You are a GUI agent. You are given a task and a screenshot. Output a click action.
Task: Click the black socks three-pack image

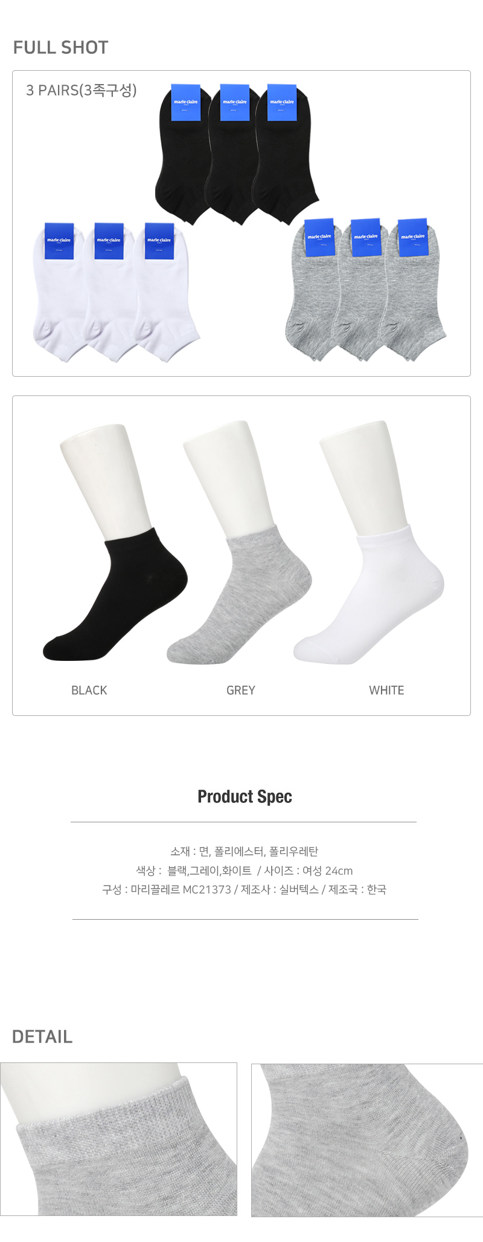(237, 154)
